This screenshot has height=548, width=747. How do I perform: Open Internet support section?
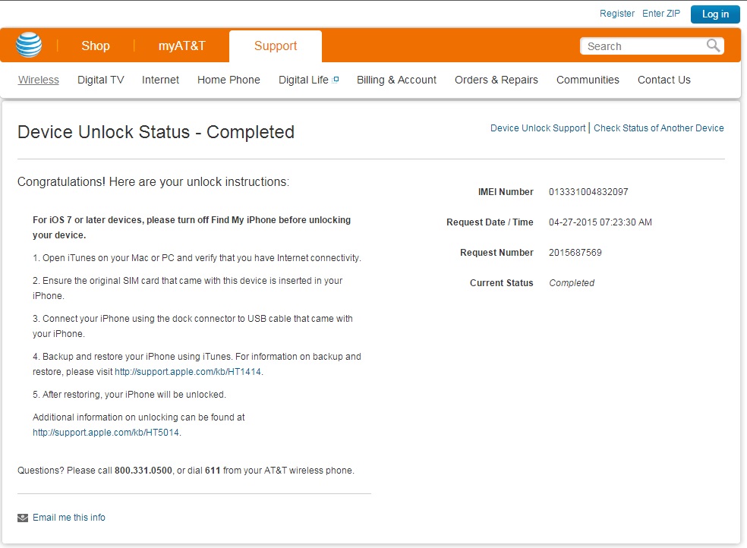pos(160,80)
